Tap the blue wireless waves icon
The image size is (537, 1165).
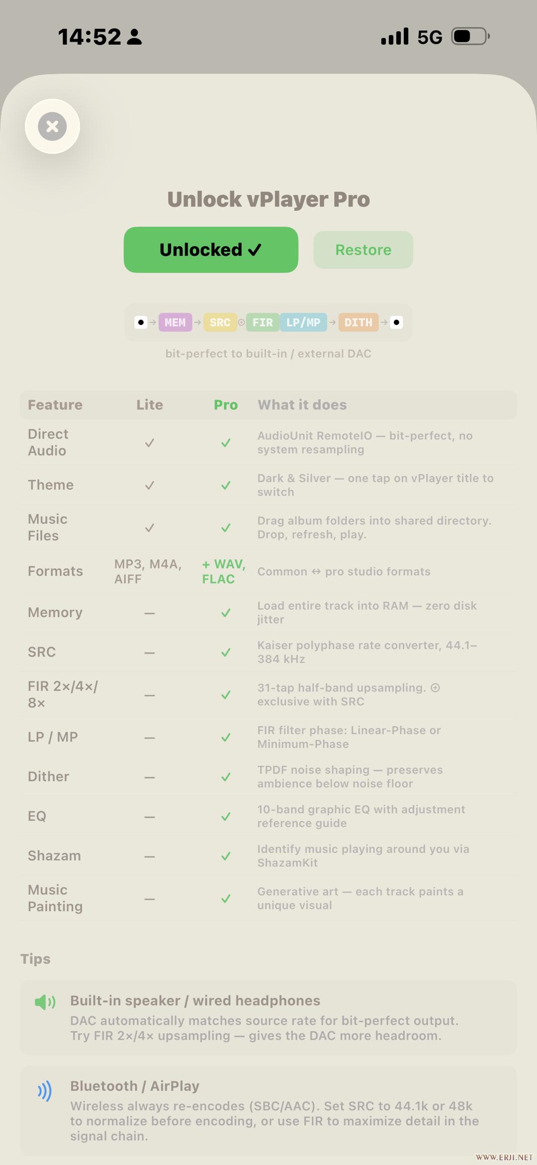point(45,1091)
